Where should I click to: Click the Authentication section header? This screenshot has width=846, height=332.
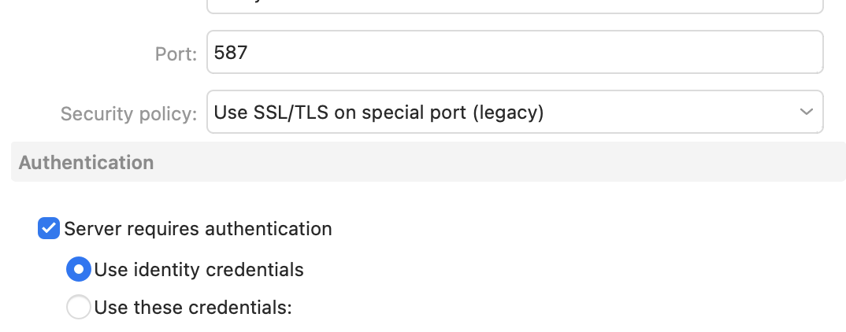(x=86, y=163)
